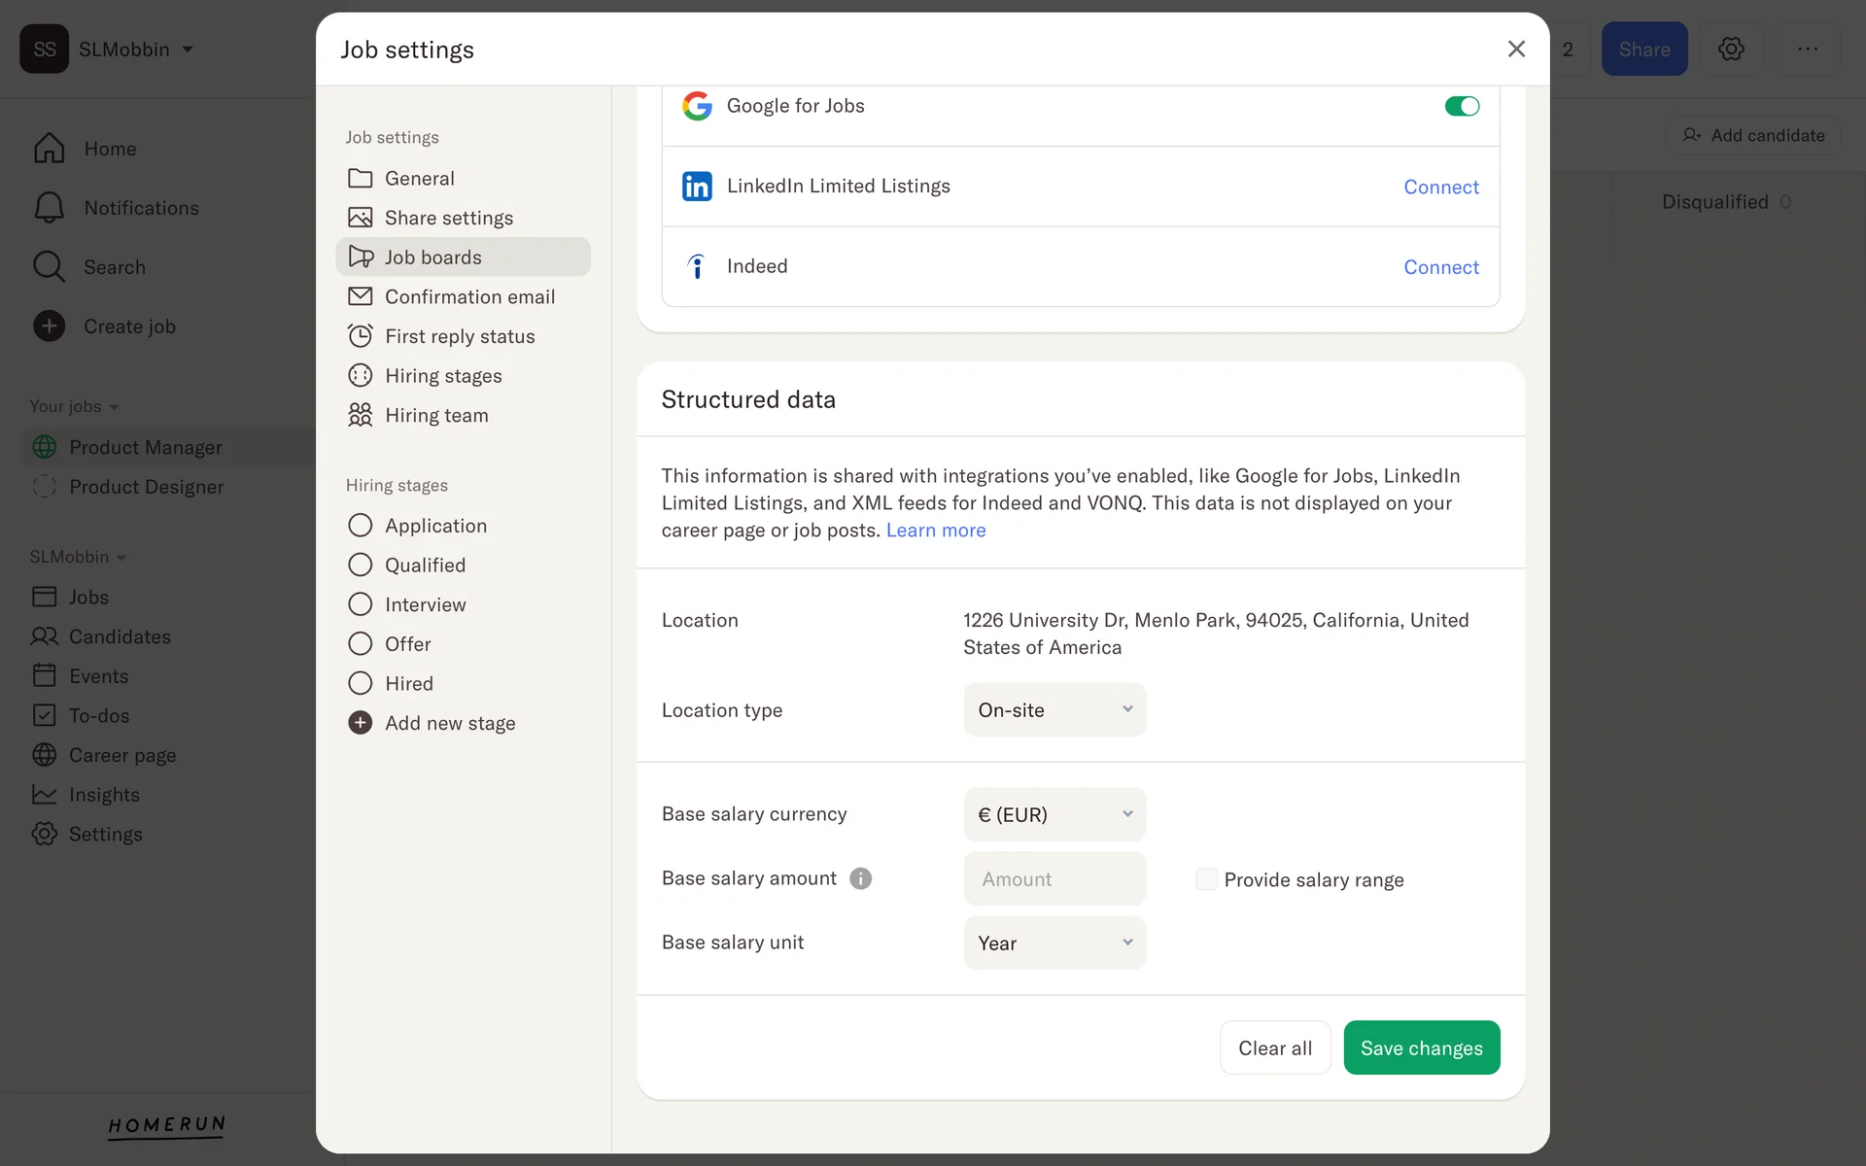Screen dimensions: 1866x1166
Task: Open the Base salary unit dropdown
Action: [x=1054, y=943]
